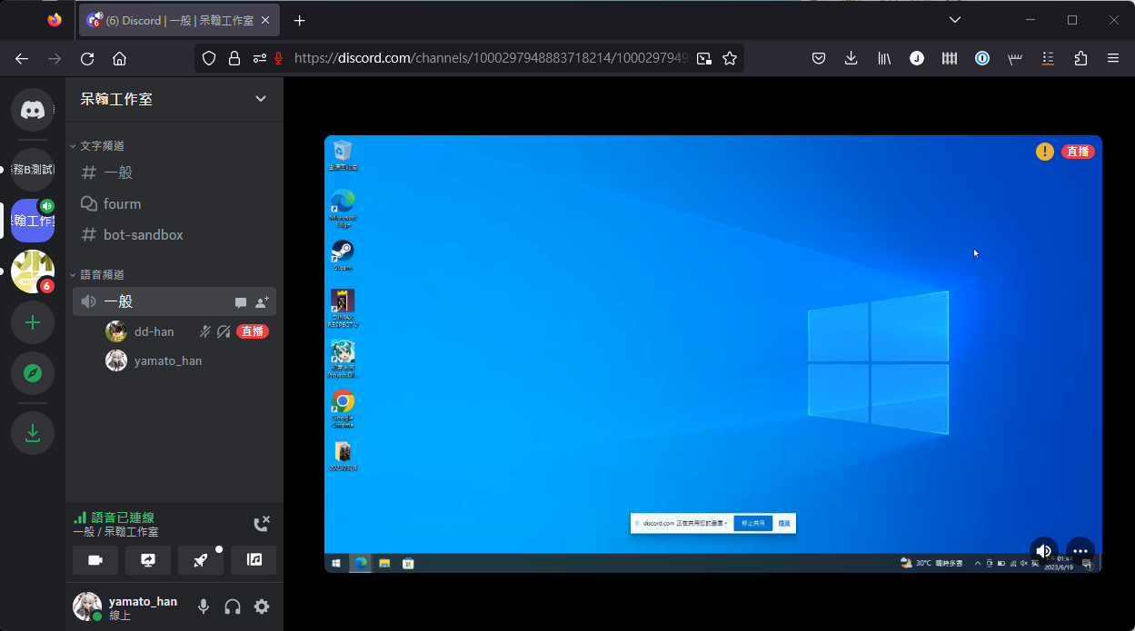
Task: Open user settings gear
Action: pos(262,606)
